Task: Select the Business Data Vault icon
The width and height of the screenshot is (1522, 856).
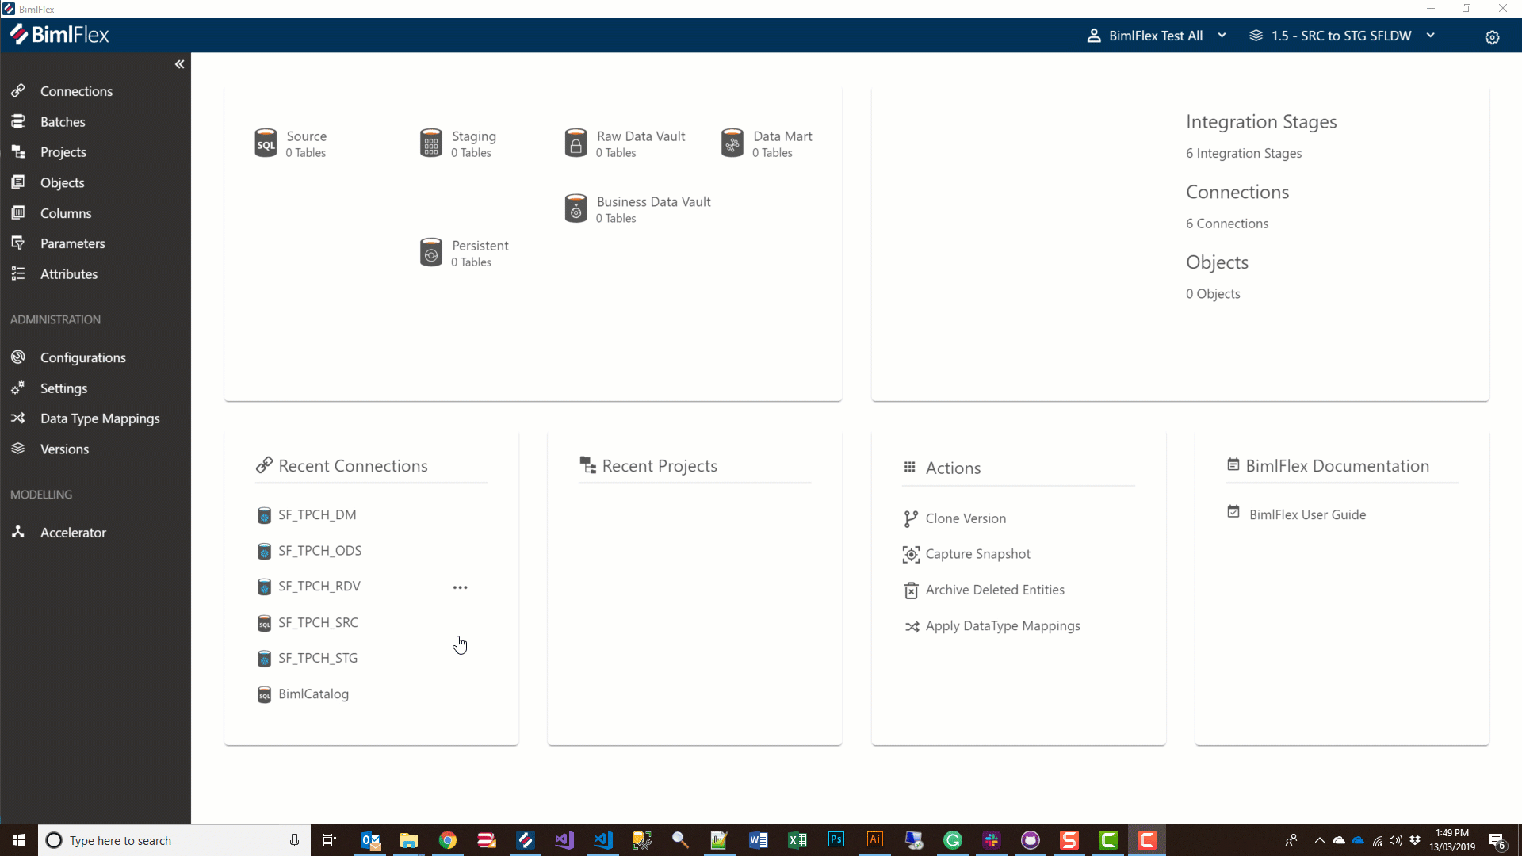Action: point(575,208)
